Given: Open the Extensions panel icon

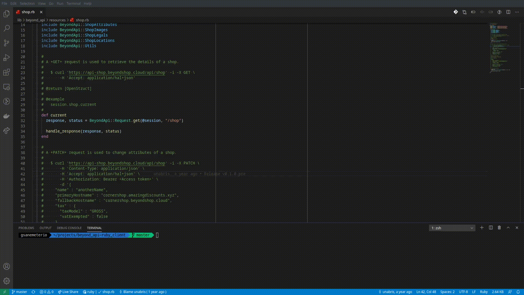Looking at the screenshot, I should click(x=7, y=72).
